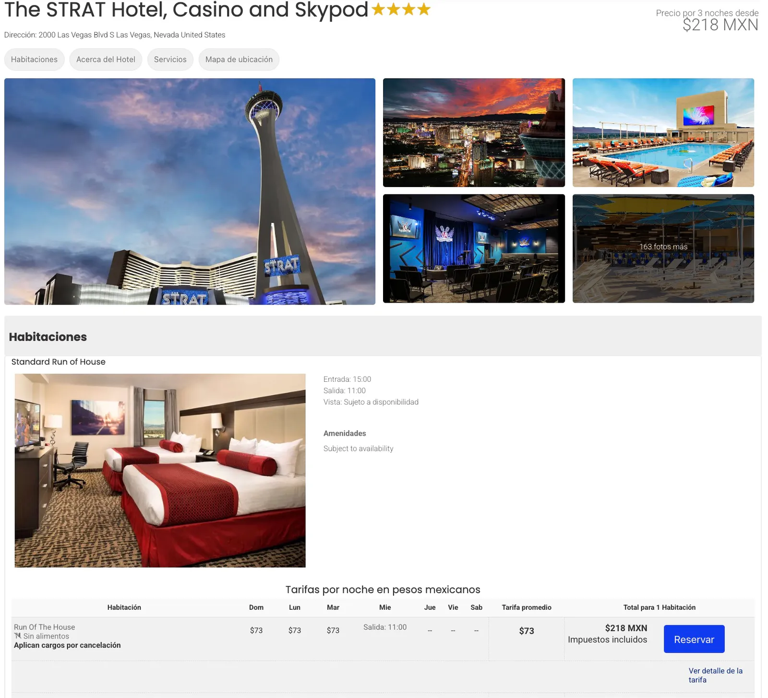Click Entrada: 15:00 check-in text
This screenshot has width=768, height=698.
pos(347,379)
